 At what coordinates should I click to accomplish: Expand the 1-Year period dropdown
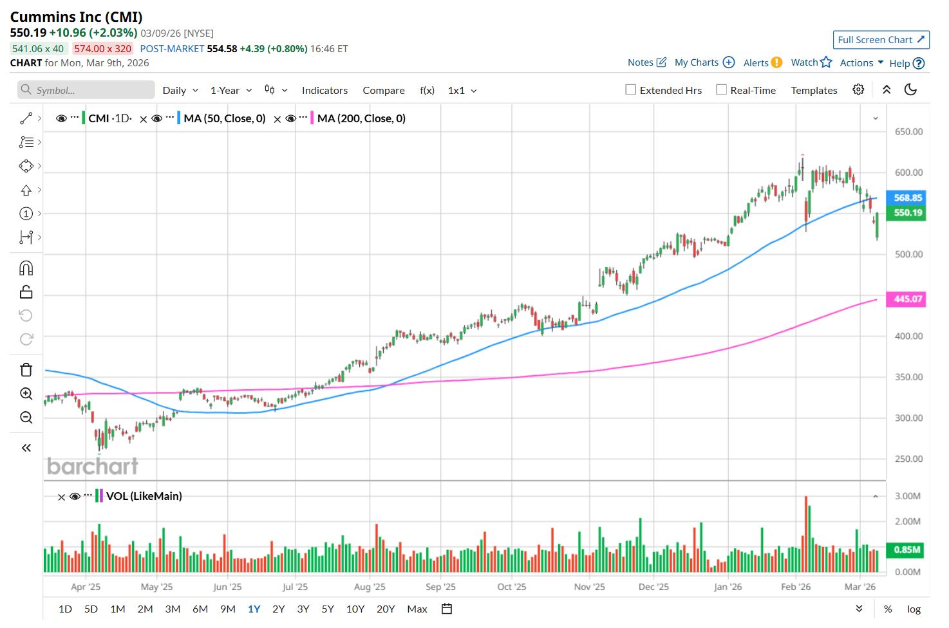[231, 91]
